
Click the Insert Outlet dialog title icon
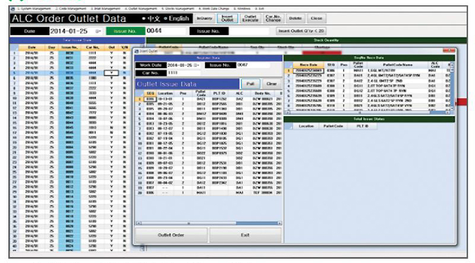[x=137, y=52]
